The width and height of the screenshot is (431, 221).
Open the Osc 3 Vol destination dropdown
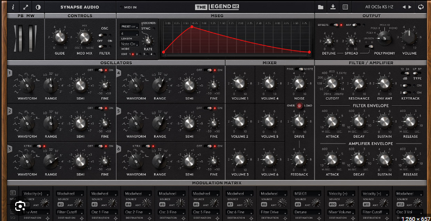[x=409, y=212]
